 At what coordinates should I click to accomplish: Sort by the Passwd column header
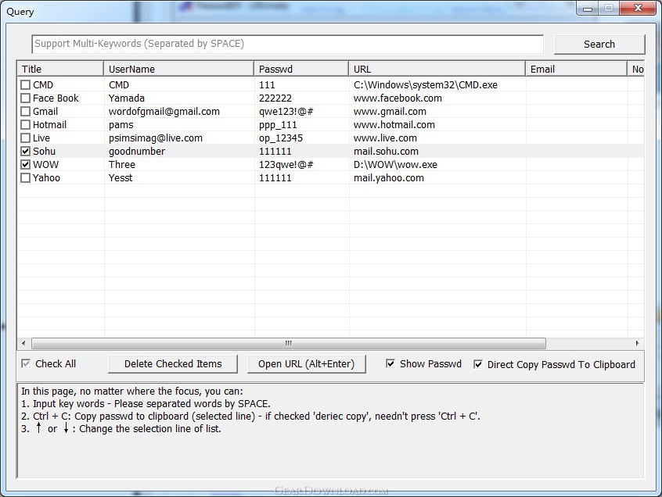[x=301, y=69]
